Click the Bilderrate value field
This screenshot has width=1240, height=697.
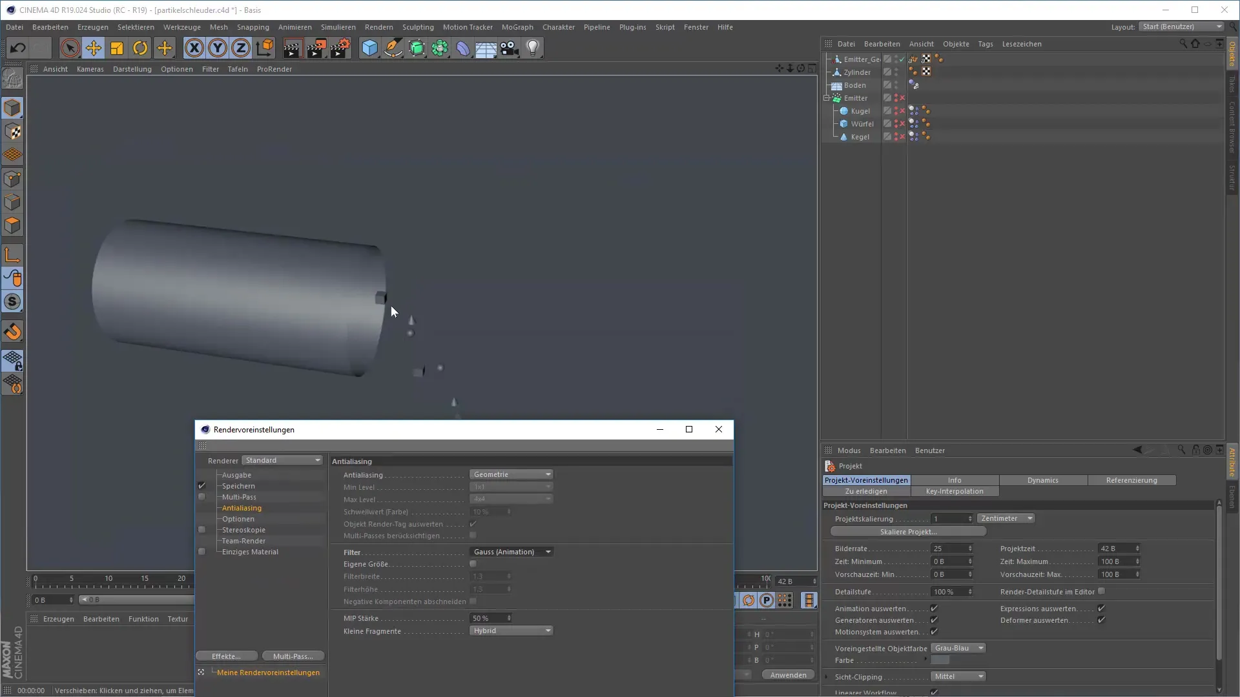(951, 549)
